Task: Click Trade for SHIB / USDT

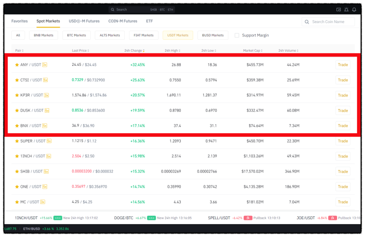Action: (343, 172)
